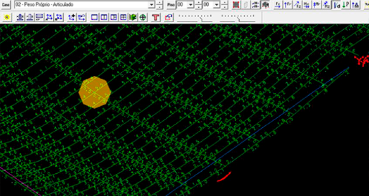Open the load case dropdown
Viewport: 369px width, 196px height.
[152, 5]
